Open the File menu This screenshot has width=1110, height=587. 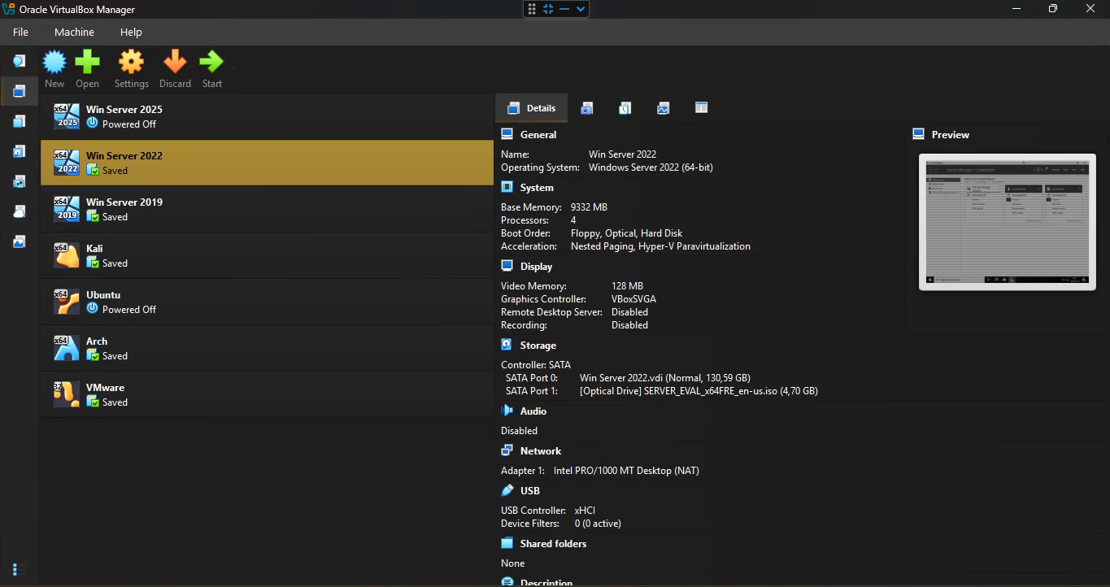click(20, 32)
